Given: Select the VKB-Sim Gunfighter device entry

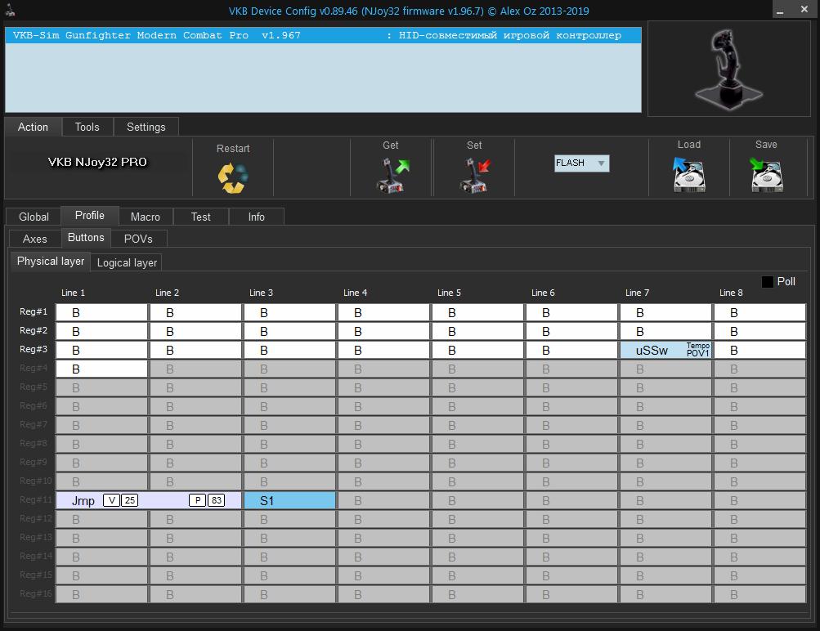Looking at the screenshot, I should click(x=323, y=35).
